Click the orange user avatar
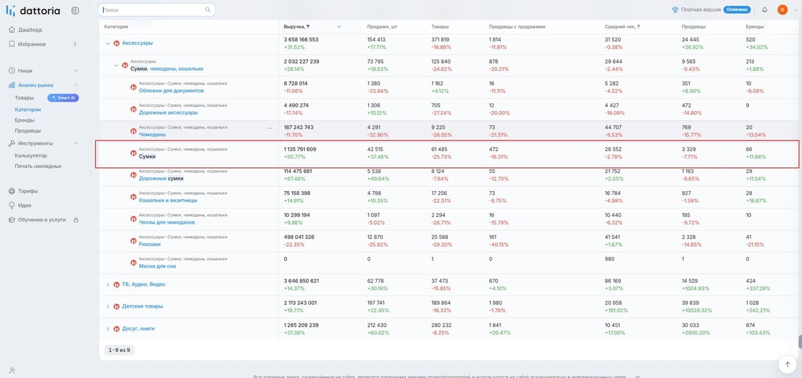Screen dimensions: 802x378 click(x=782, y=10)
